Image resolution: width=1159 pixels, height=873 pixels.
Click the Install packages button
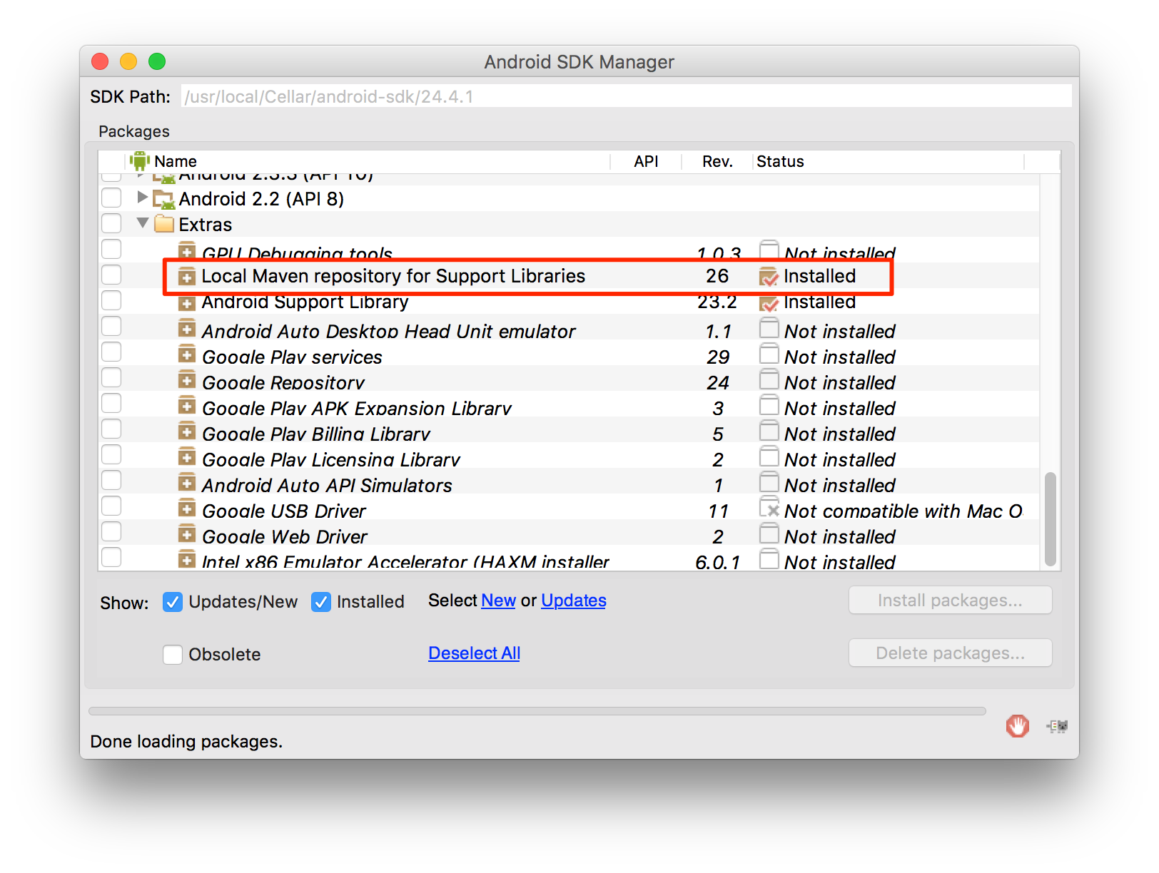pos(950,601)
